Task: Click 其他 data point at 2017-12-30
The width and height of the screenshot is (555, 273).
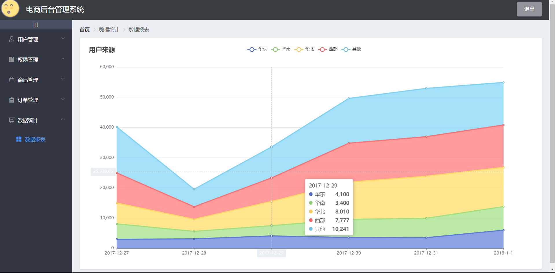Action: (349, 99)
